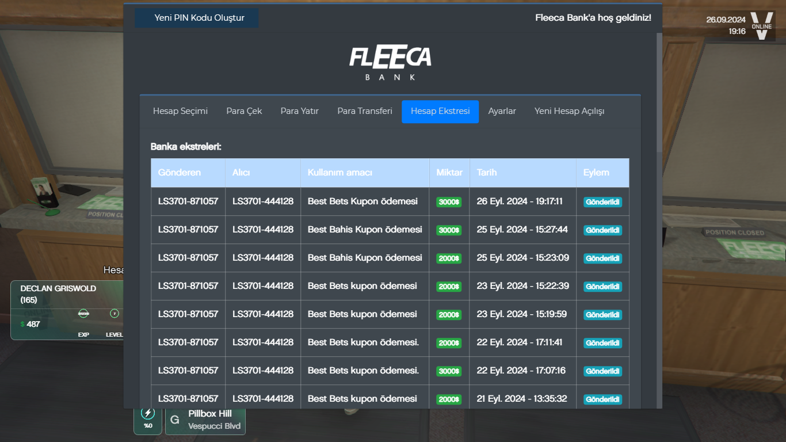Screen dimensions: 786x442
Task: Click the 3000$ badge for 17:07:16 transaction
Action: coord(449,371)
